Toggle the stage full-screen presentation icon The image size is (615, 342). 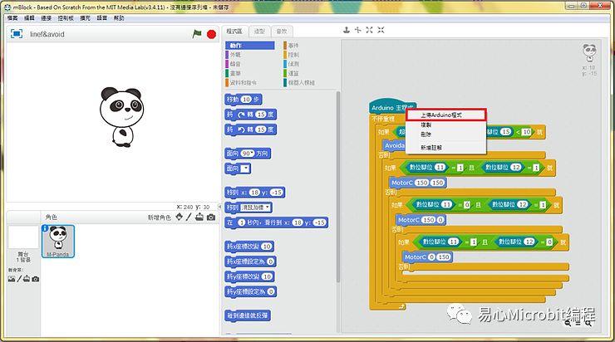click(x=17, y=34)
